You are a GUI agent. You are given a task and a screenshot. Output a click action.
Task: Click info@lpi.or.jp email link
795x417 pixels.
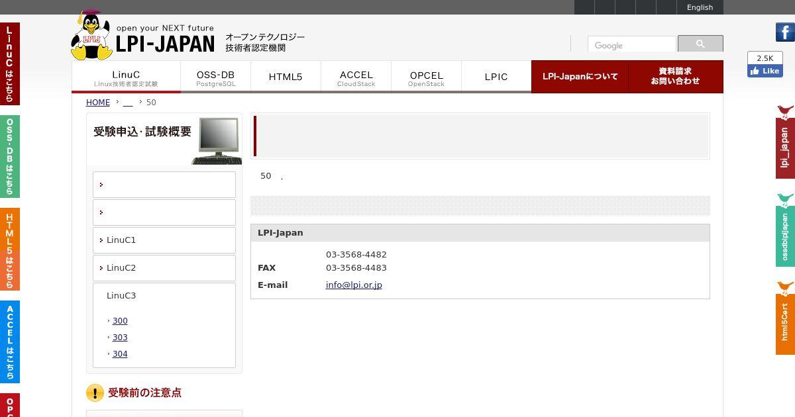[x=354, y=285]
